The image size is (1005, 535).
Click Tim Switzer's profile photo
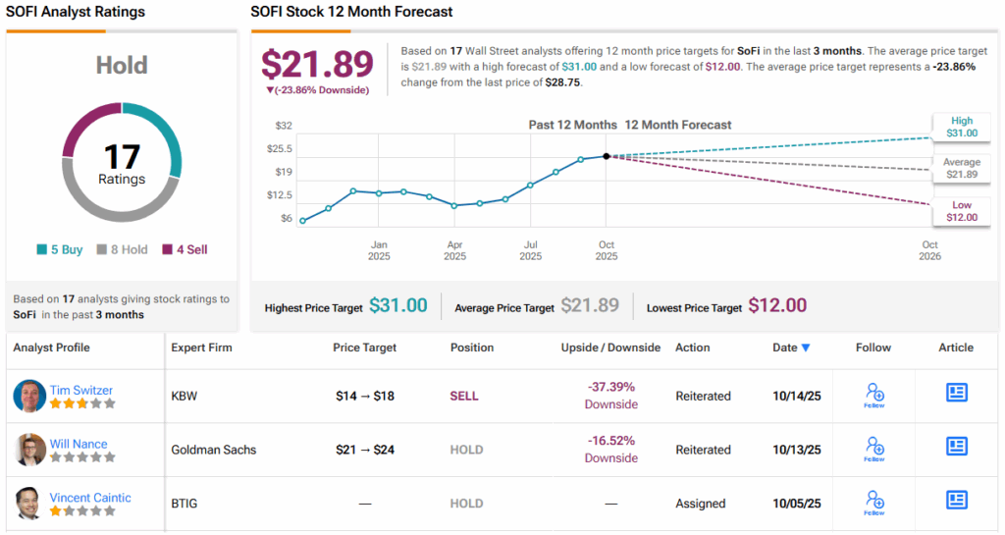click(30, 396)
